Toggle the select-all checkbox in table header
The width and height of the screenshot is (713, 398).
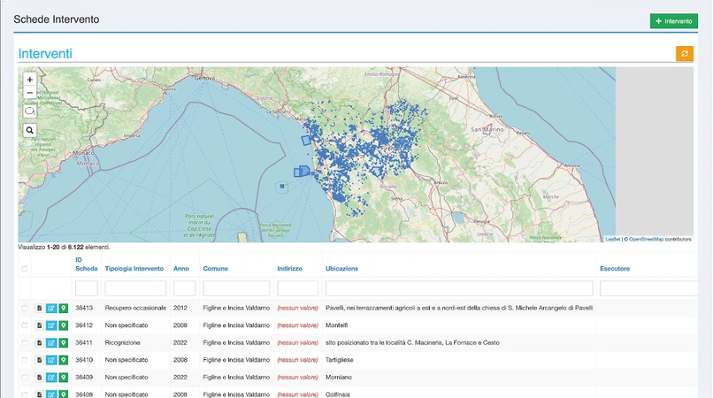25,269
